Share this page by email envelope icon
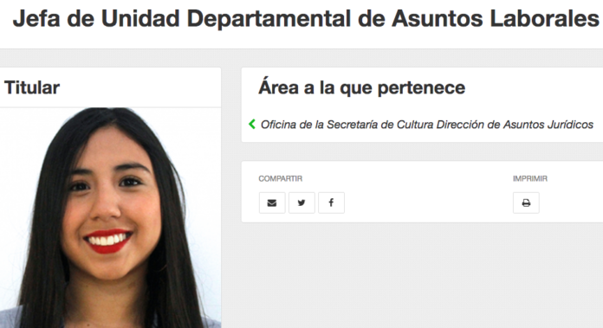 click(x=272, y=203)
